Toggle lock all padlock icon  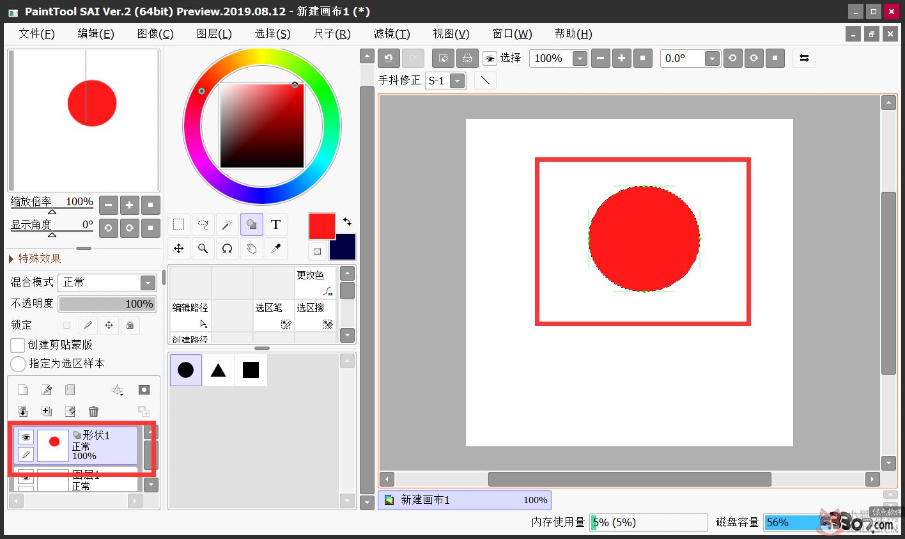click(130, 325)
